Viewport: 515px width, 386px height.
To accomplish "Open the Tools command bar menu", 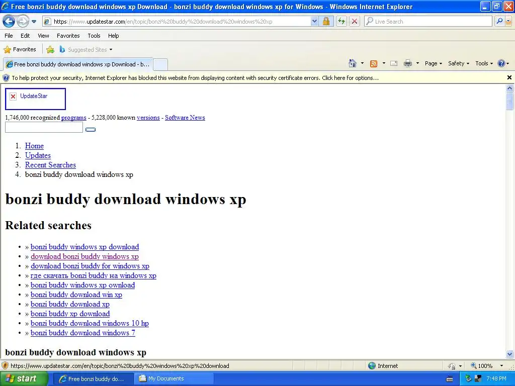I will tap(484, 63).
